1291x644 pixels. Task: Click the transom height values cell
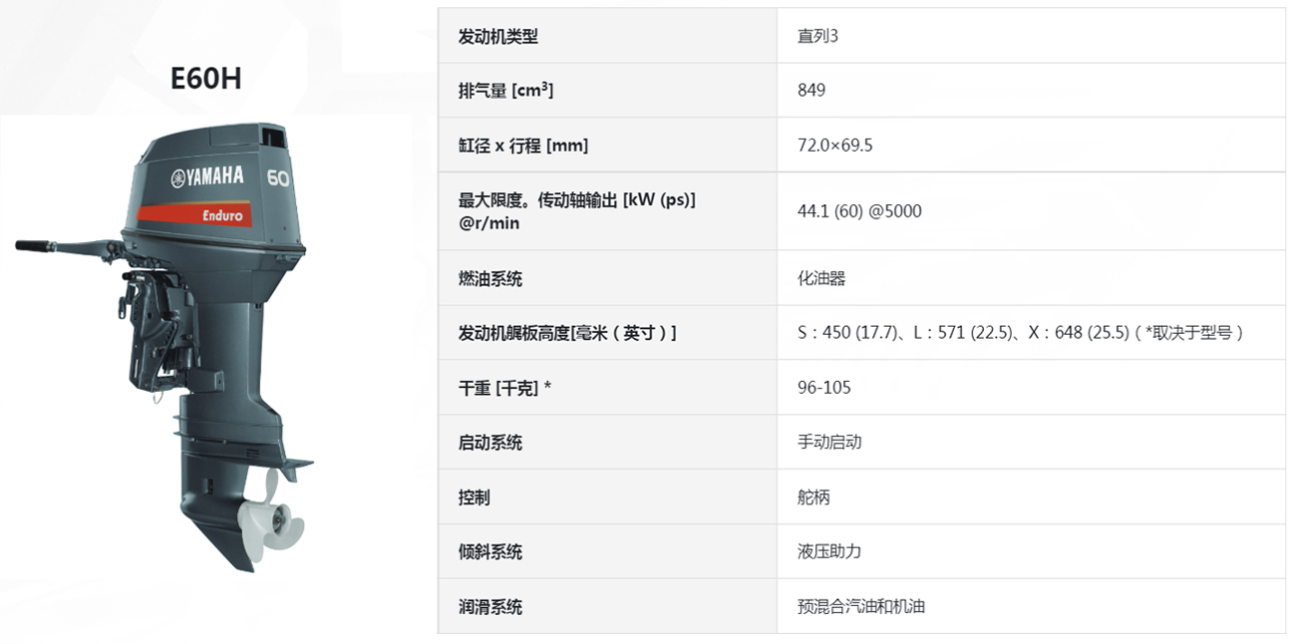[1031, 332]
